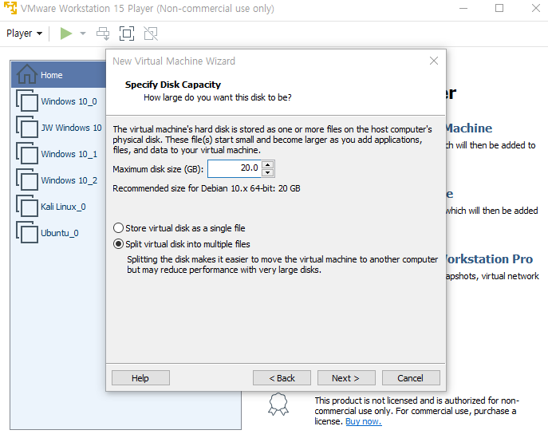The height and width of the screenshot is (438, 548).
Task: Click the VM icon next to JW Windows 10
Action: click(x=27, y=127)
